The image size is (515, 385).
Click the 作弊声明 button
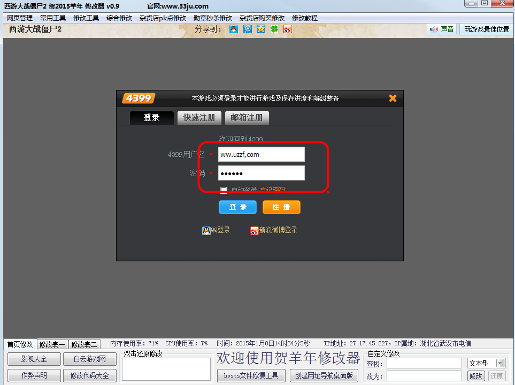(34, 375)
